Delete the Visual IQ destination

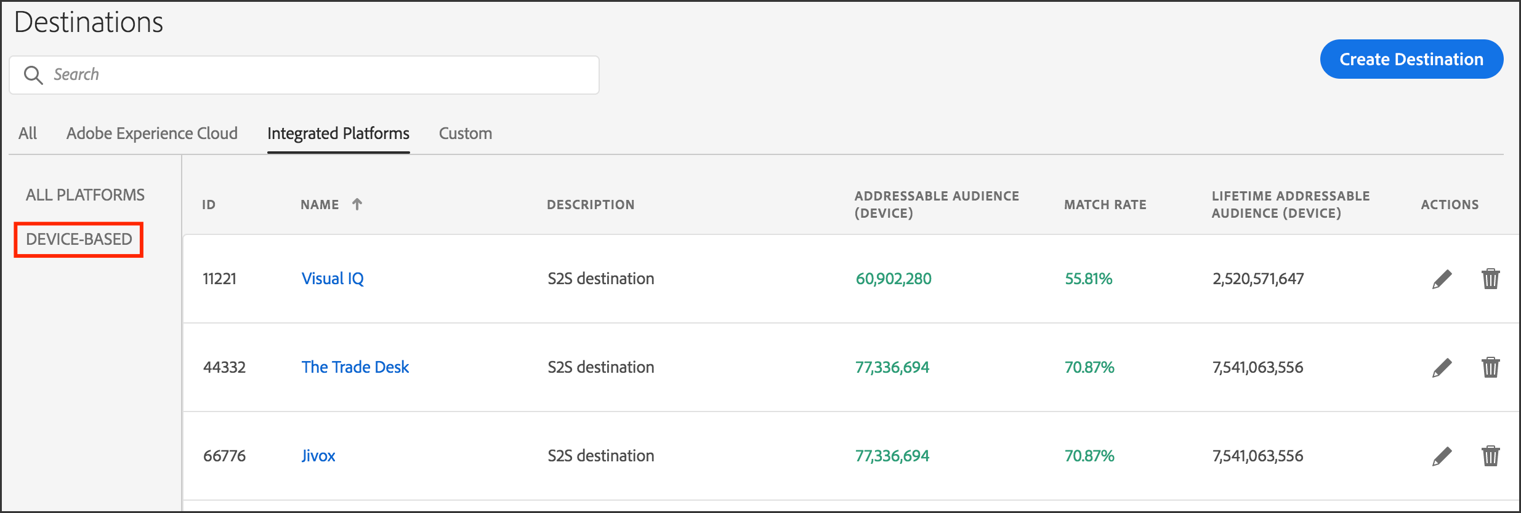[x=1490, y=279]
